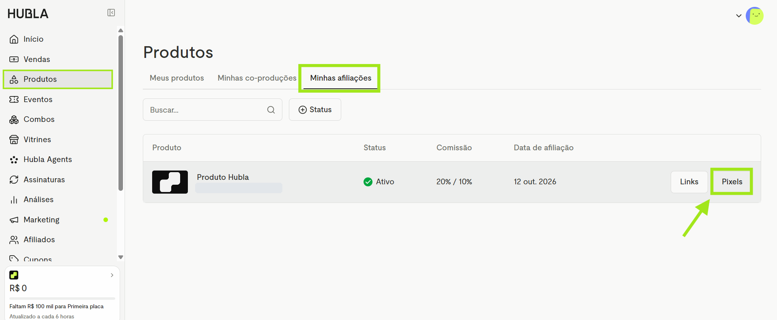Click the Produto Hubla product name

(223, 177)
